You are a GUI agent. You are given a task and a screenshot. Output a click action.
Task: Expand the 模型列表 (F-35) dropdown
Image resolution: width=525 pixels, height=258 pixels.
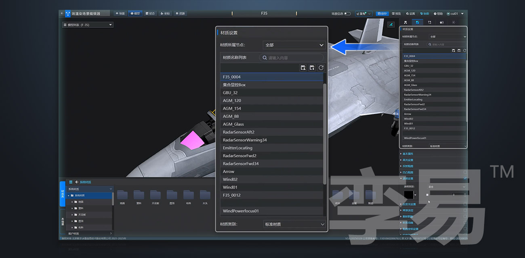point(88,25)
